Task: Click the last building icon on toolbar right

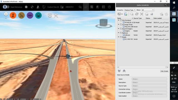Action: click(x=166, y=14)
